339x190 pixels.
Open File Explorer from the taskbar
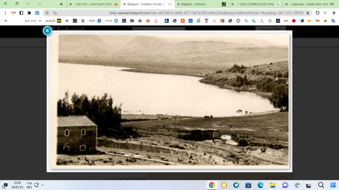tap(272, 185)
